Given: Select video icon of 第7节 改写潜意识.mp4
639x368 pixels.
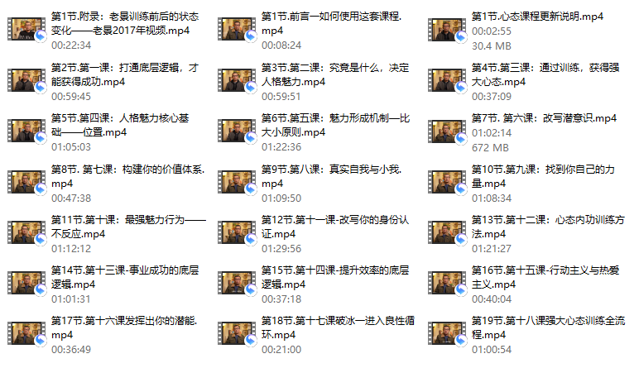Looking at the screenshot, I should 447,131.
